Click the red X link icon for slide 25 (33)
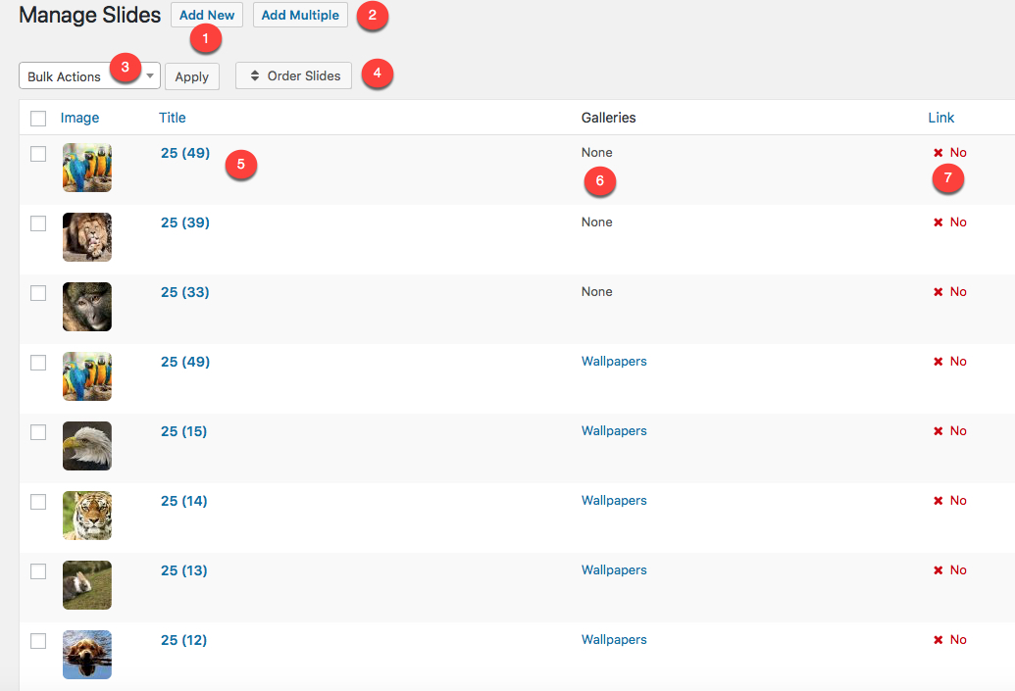1015x691 pixels. [x=939, y=291]
